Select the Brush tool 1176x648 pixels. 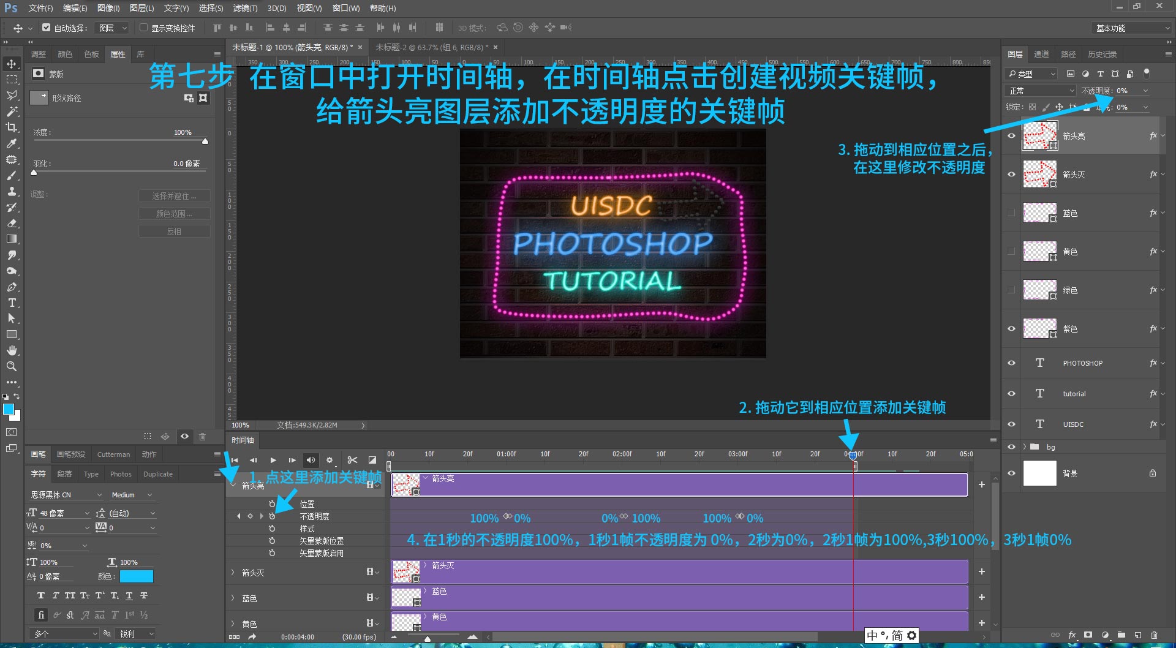(12, 175)
